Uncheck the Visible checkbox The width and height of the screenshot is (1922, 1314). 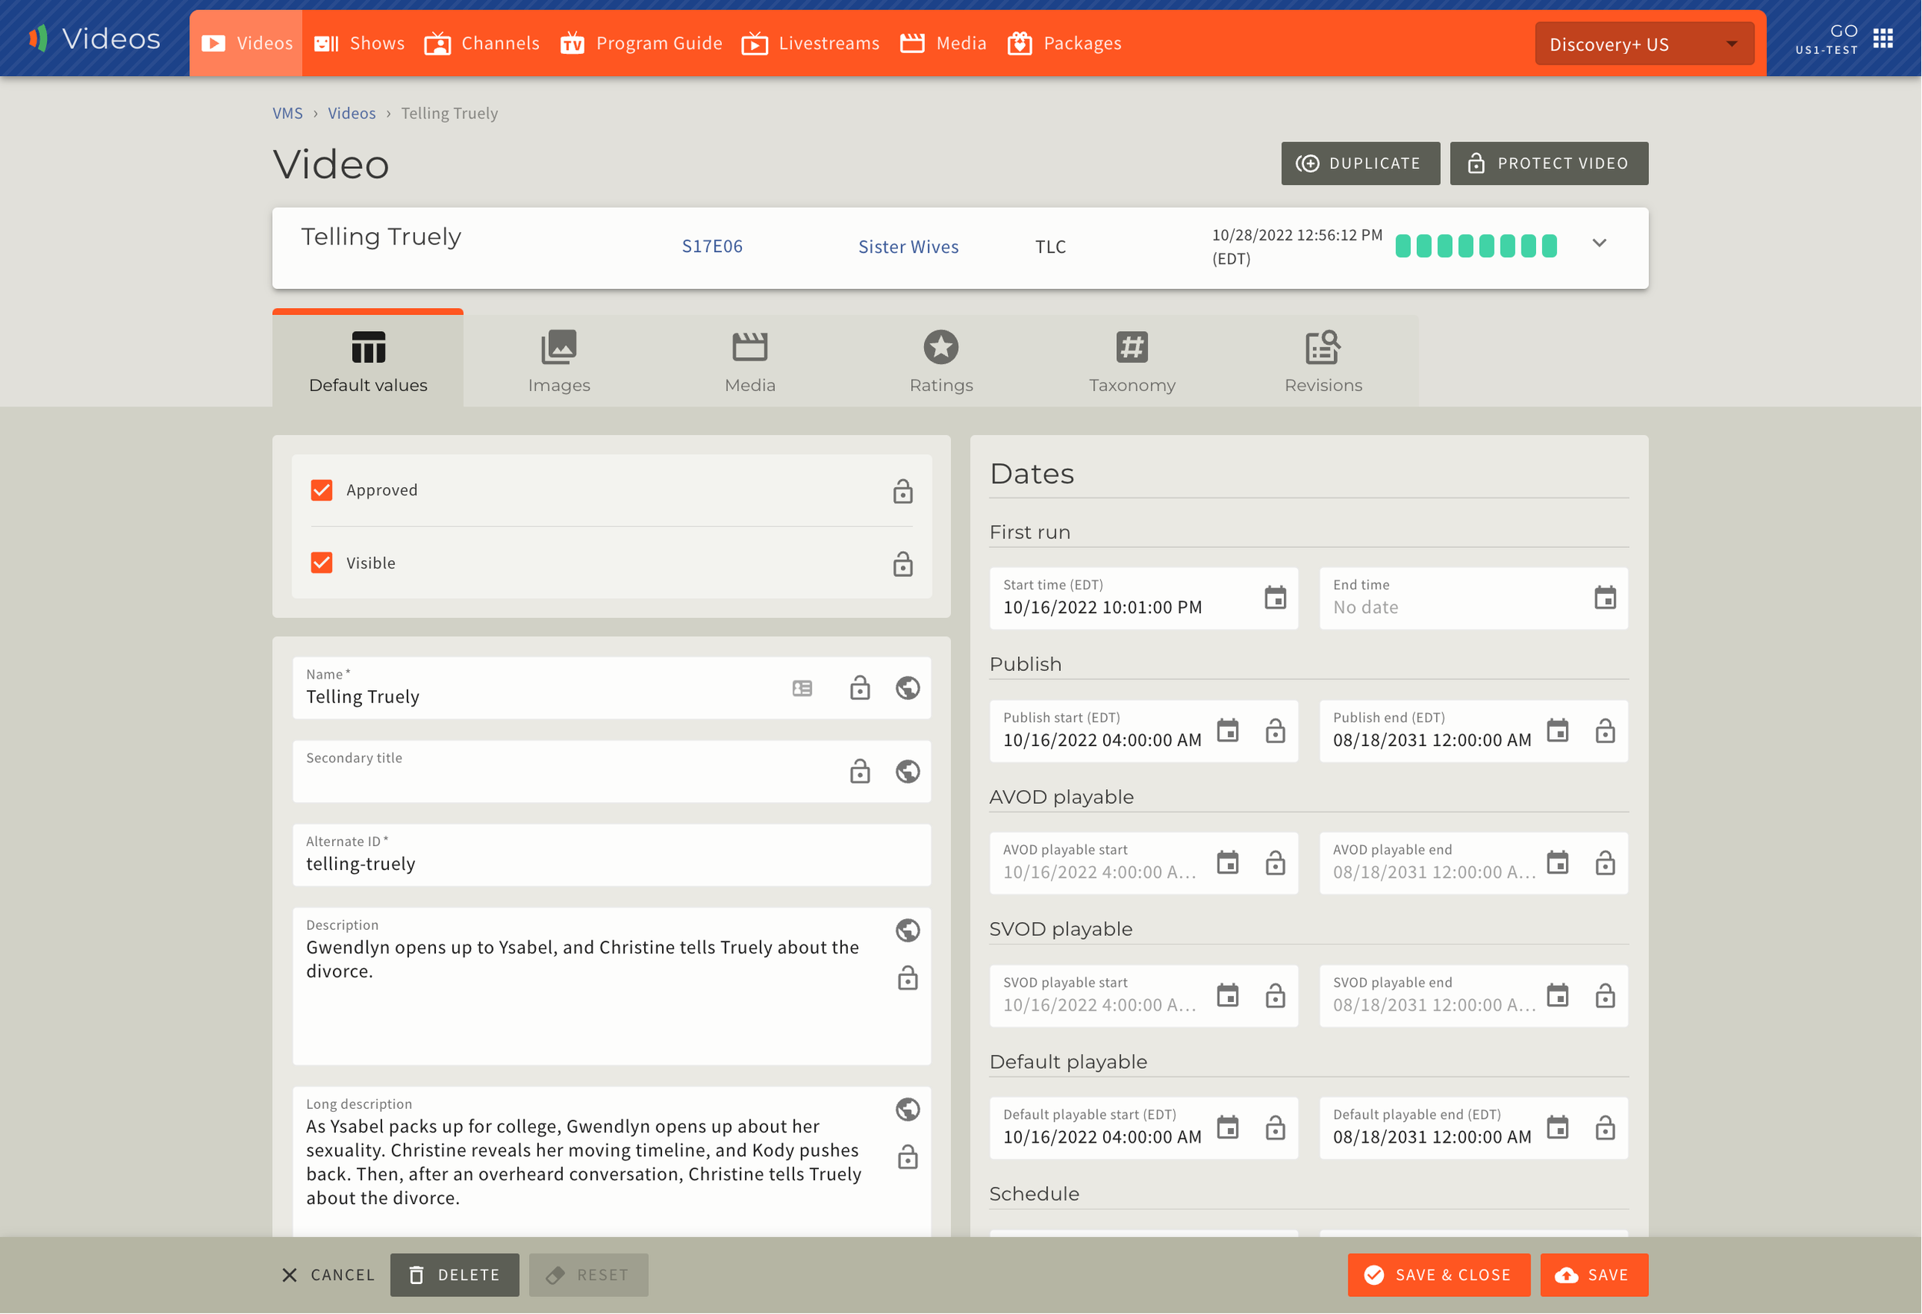pos(321,563)
